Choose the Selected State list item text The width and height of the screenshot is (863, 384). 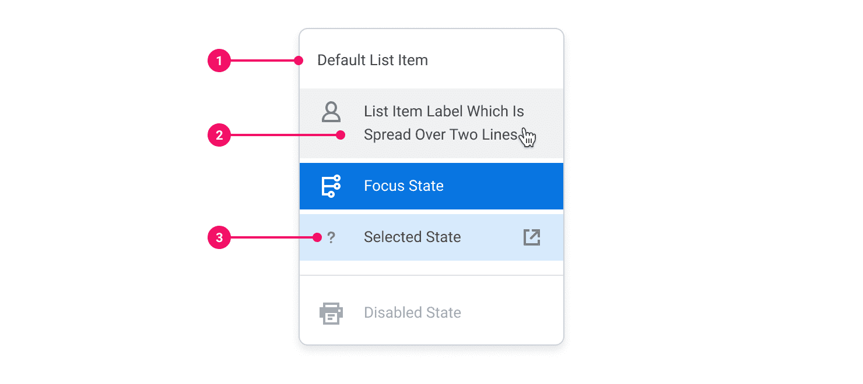[x=412, y=237]
